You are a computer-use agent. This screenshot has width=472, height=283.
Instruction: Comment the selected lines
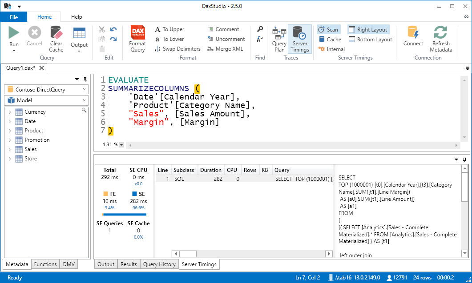coord(223,29)
